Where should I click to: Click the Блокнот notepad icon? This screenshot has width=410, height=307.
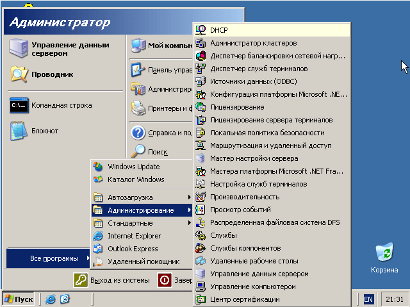(x=19, y=131)
